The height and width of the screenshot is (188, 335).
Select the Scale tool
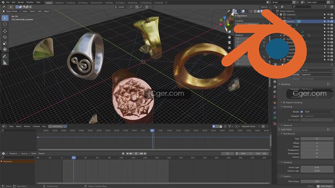5,43
